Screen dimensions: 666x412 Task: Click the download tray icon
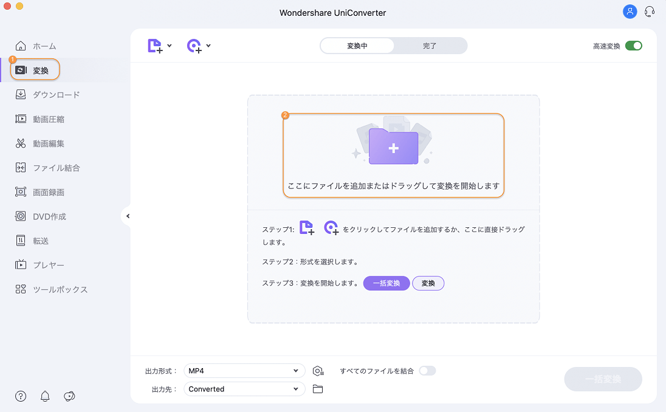tap(21, 94)
